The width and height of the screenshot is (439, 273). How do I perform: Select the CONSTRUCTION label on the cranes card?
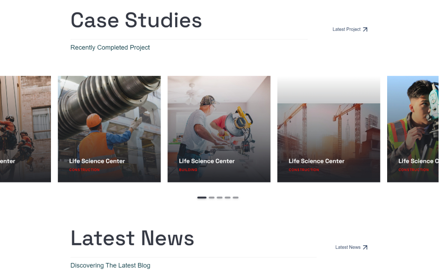click(304, 170)
